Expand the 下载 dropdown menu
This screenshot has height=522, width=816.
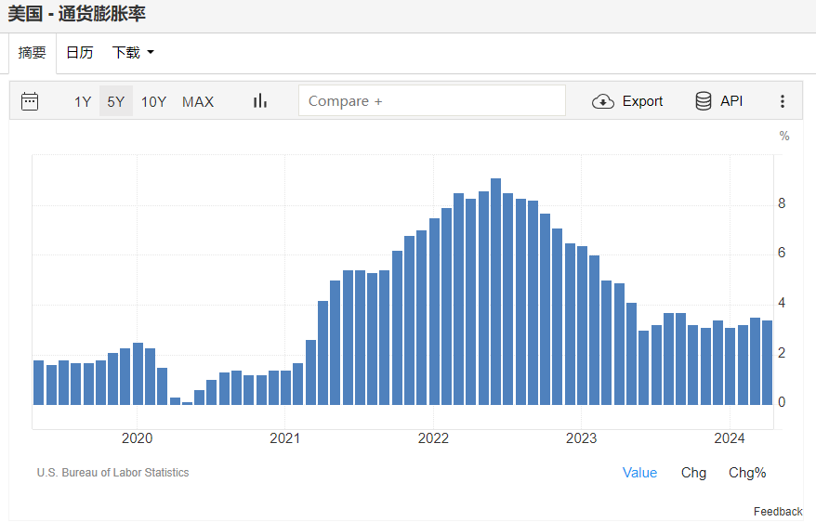(133, 53)
